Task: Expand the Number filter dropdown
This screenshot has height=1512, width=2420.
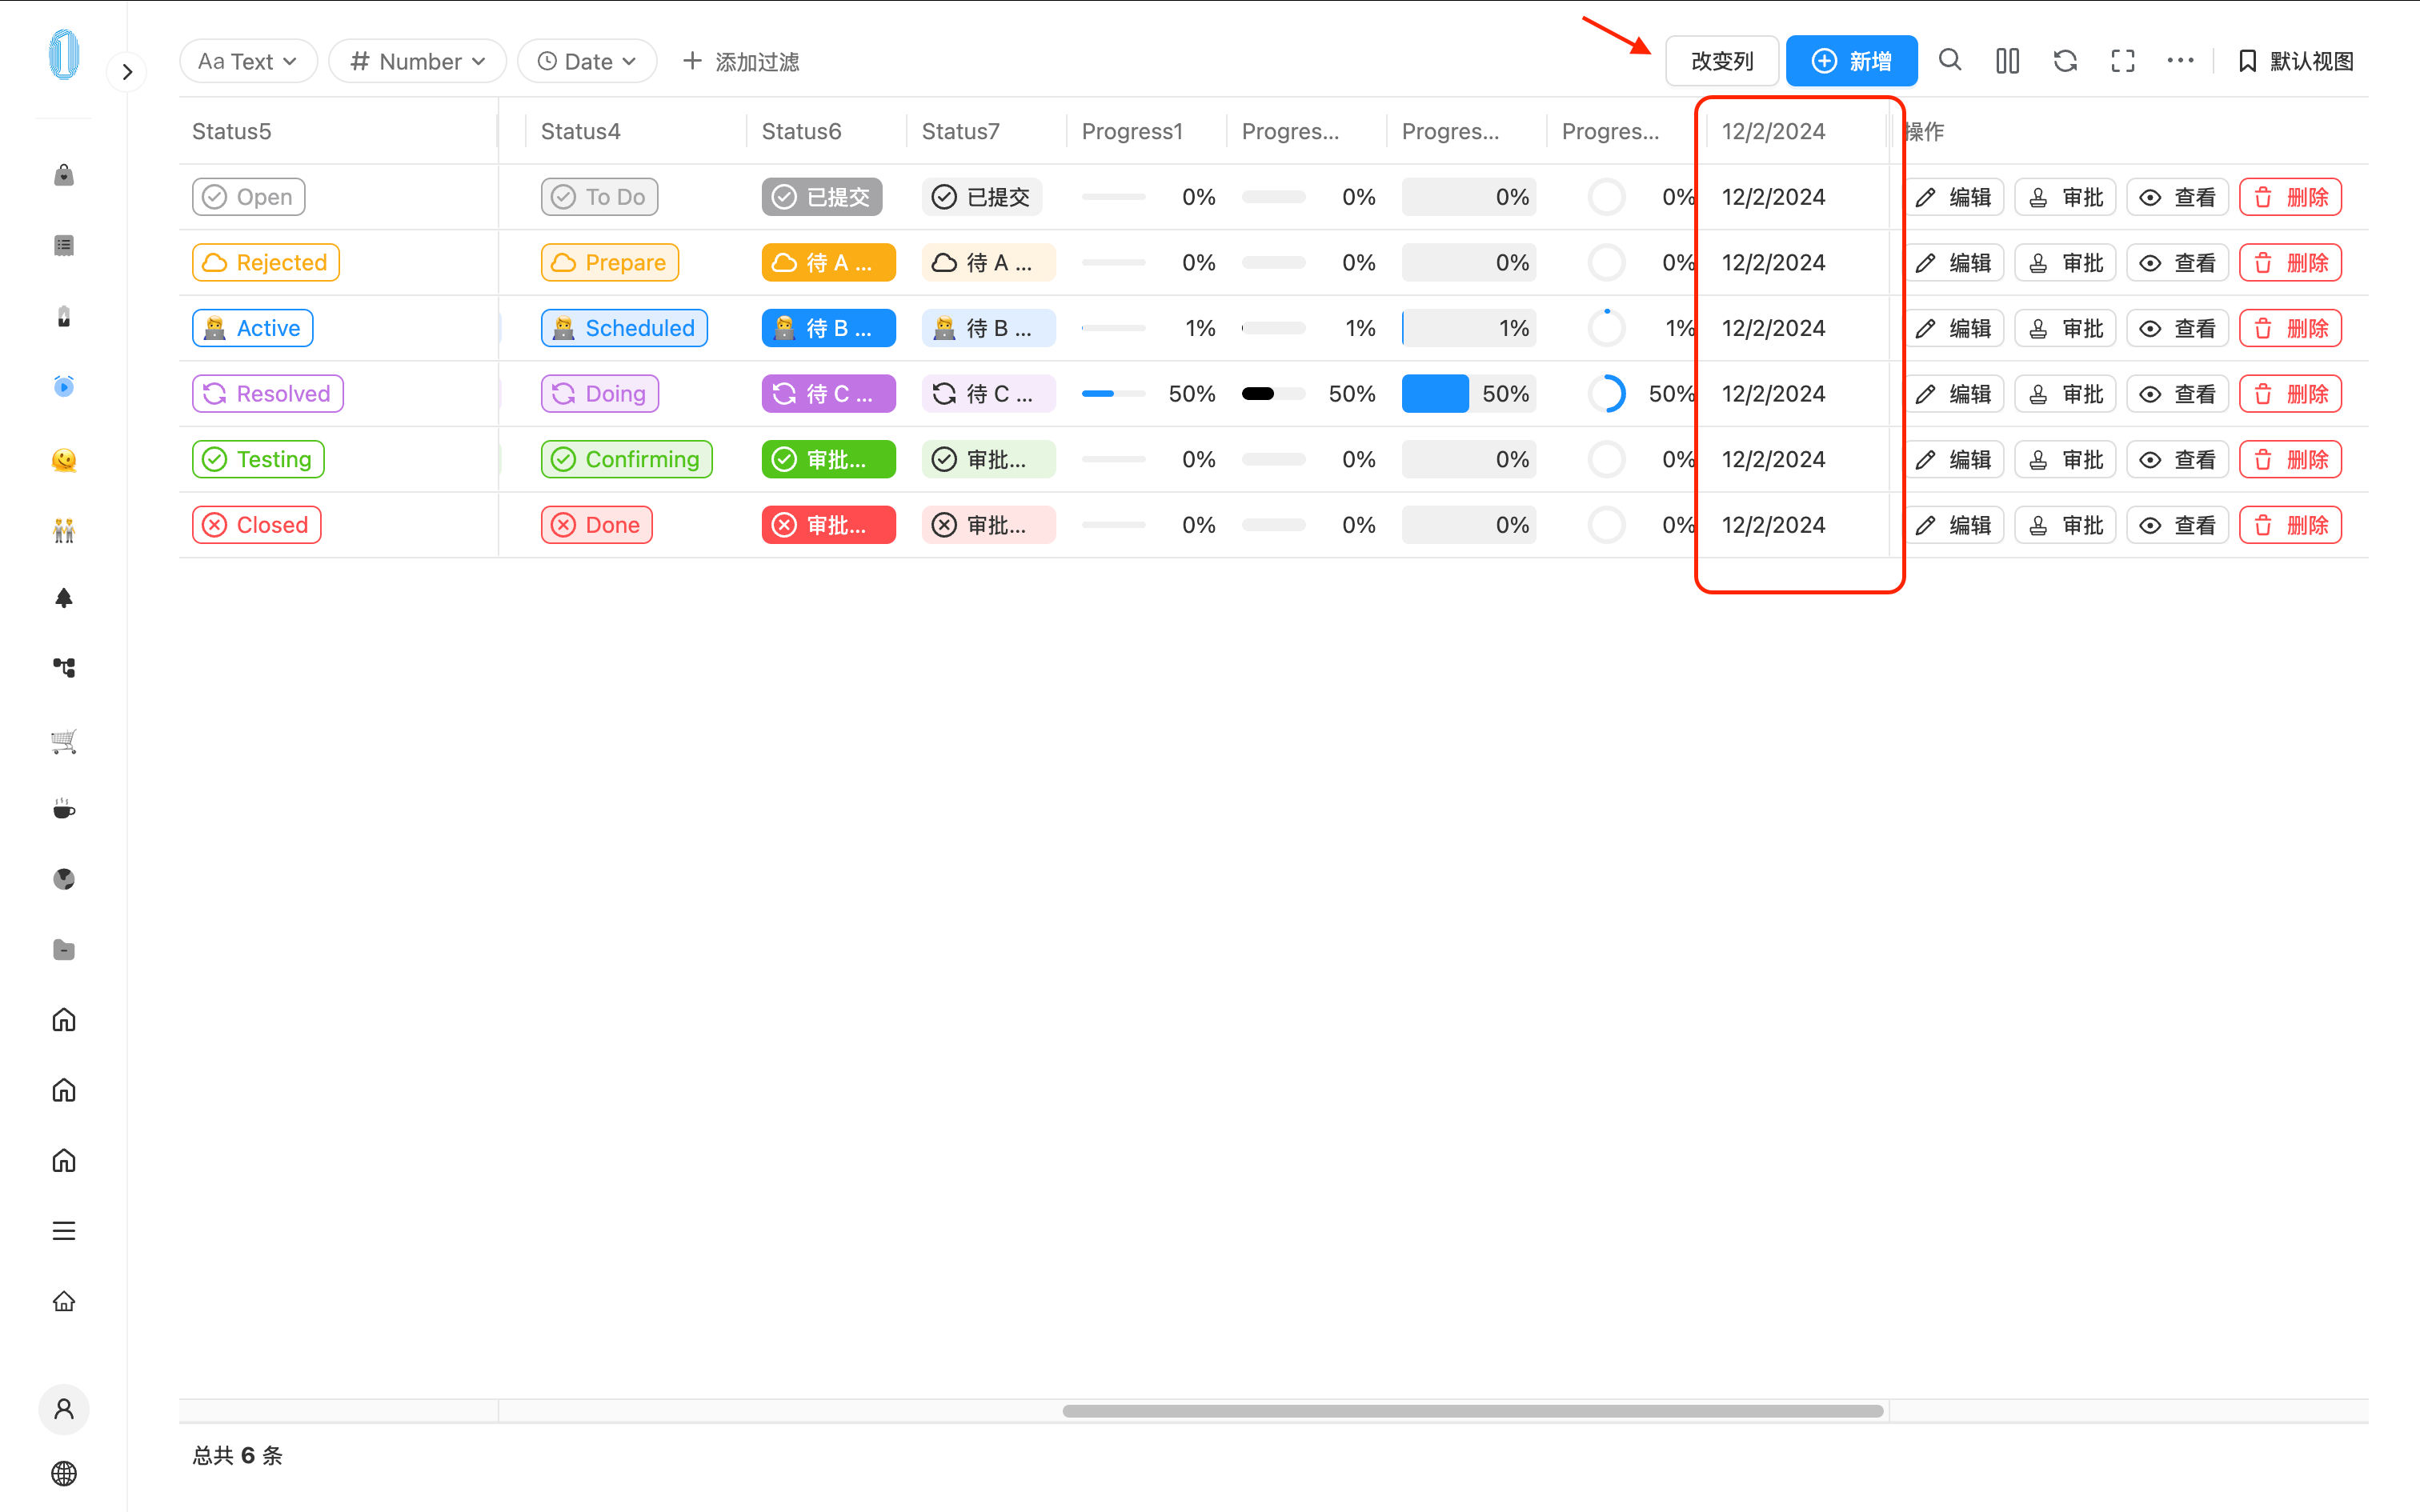Action: point(417,61)
